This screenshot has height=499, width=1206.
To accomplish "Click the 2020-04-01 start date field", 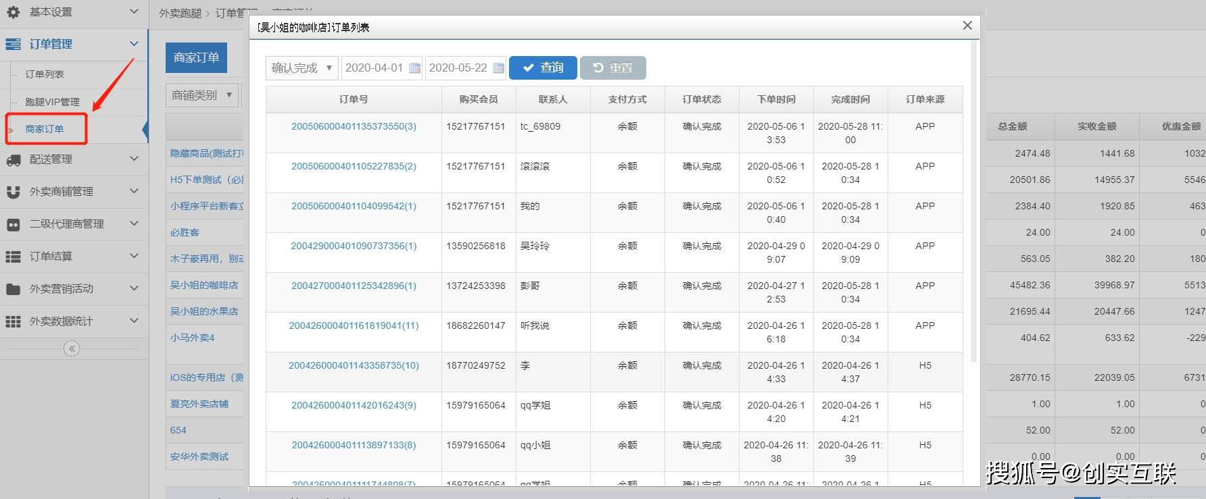I will [x=374, y=68].
